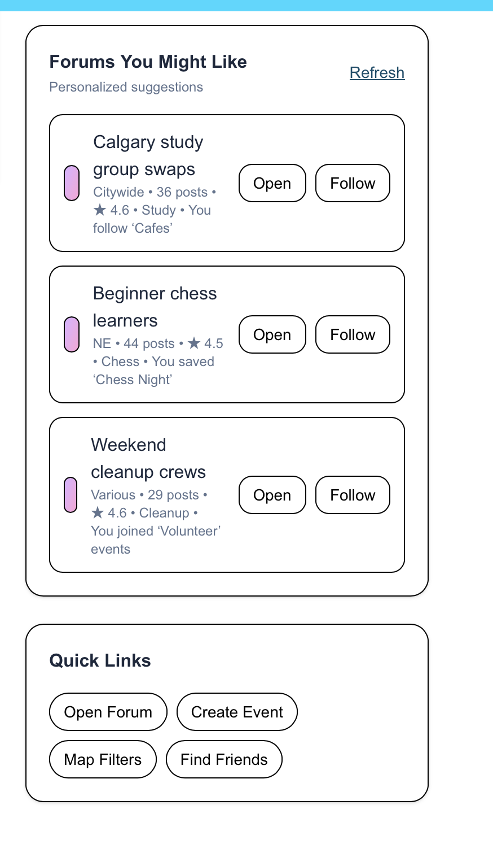The width and height of the screenshot is (493, 844).
Task: Open the Weekend cleanup crews forum
Action: pyautogui.click(x=272, y=495)
